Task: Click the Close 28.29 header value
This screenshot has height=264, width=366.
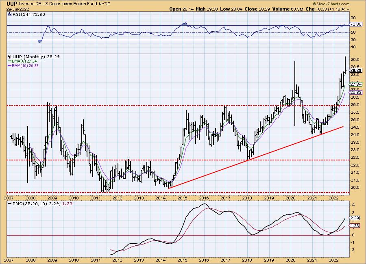Action: click(257, 9)
